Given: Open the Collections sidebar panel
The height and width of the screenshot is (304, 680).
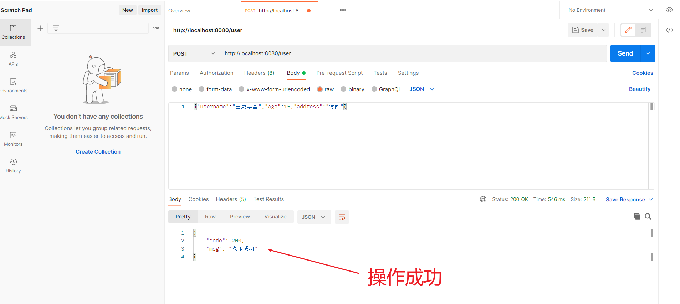Looking at the screenshot, I should tap(13, 32).
